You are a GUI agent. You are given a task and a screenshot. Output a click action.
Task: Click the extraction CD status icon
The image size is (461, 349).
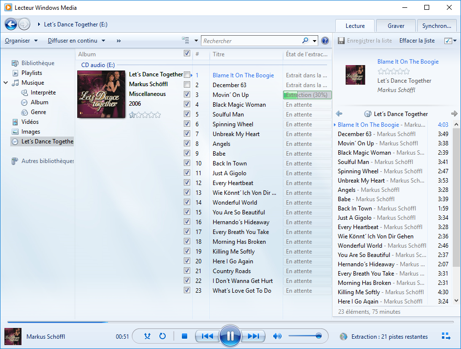click(x=343, y=336)
